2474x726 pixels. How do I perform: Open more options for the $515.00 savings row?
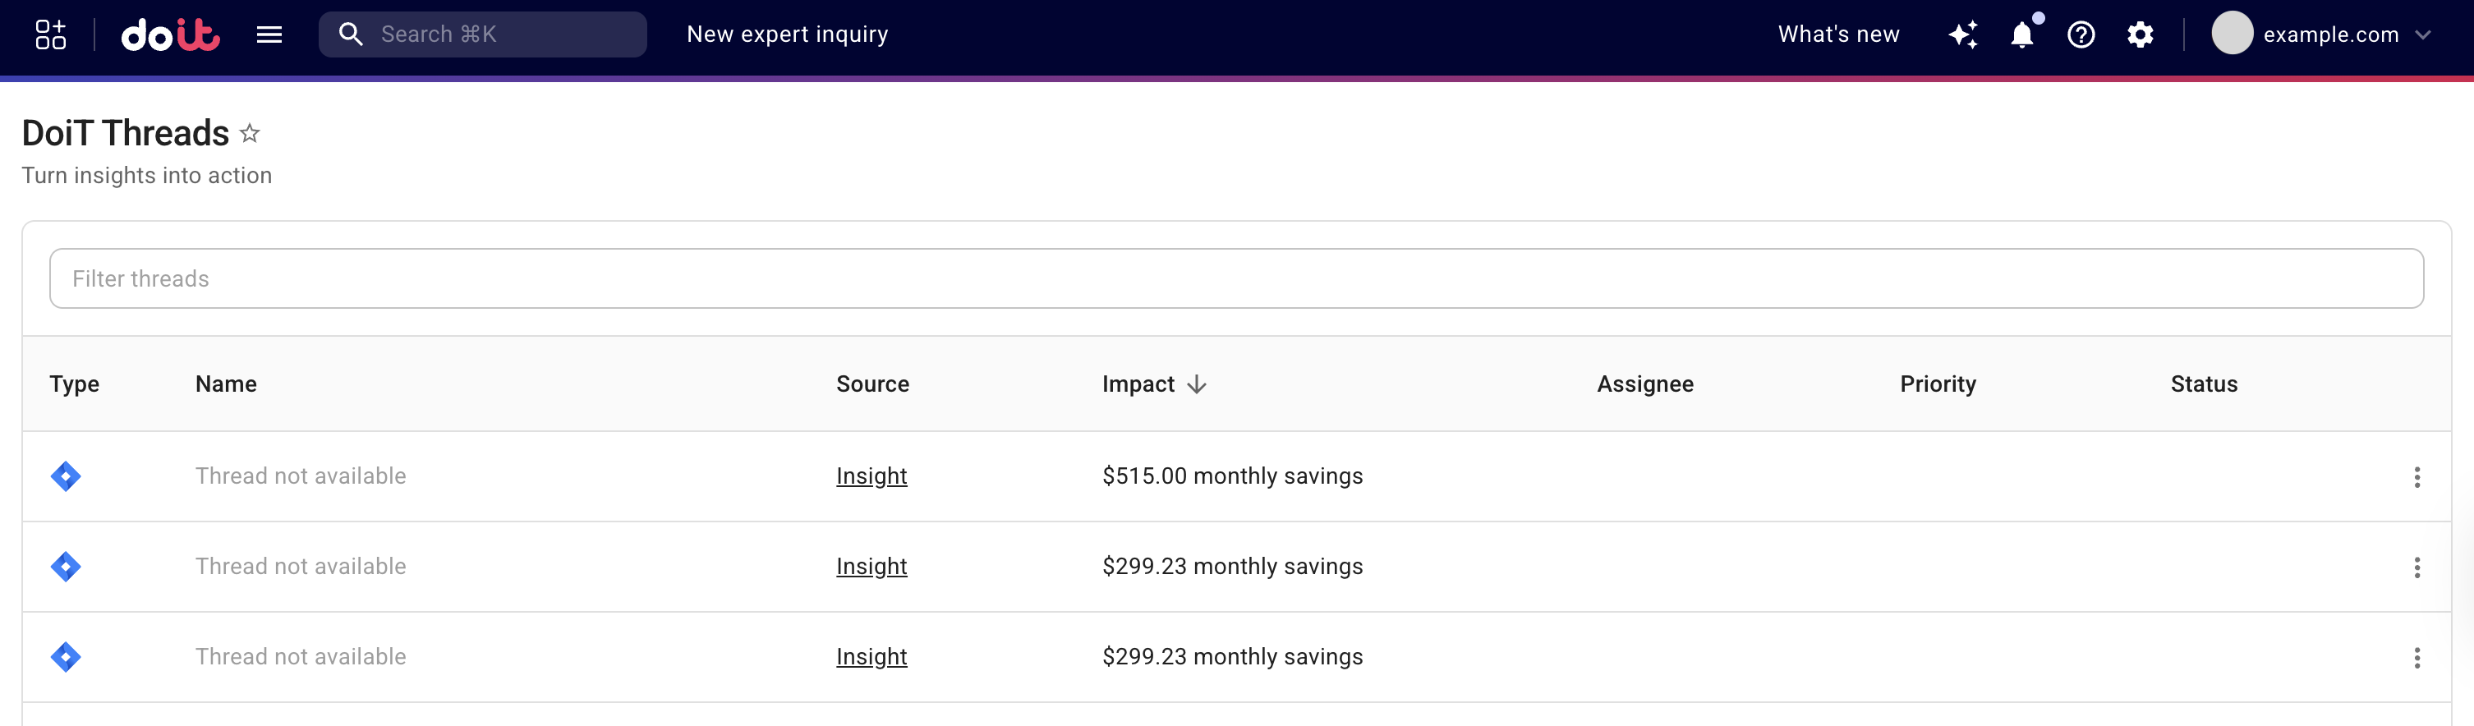[2417, 477]
